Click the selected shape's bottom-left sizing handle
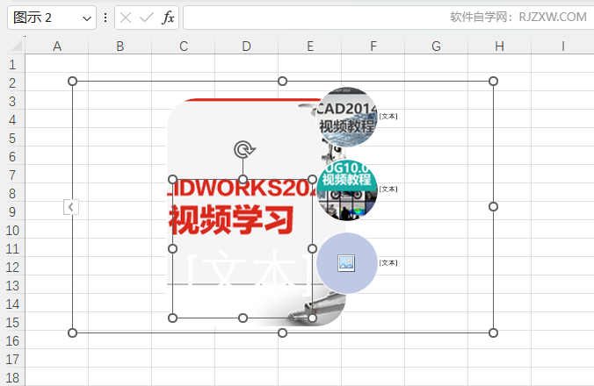Screen dimensions: 594x386 coord(172,318)
